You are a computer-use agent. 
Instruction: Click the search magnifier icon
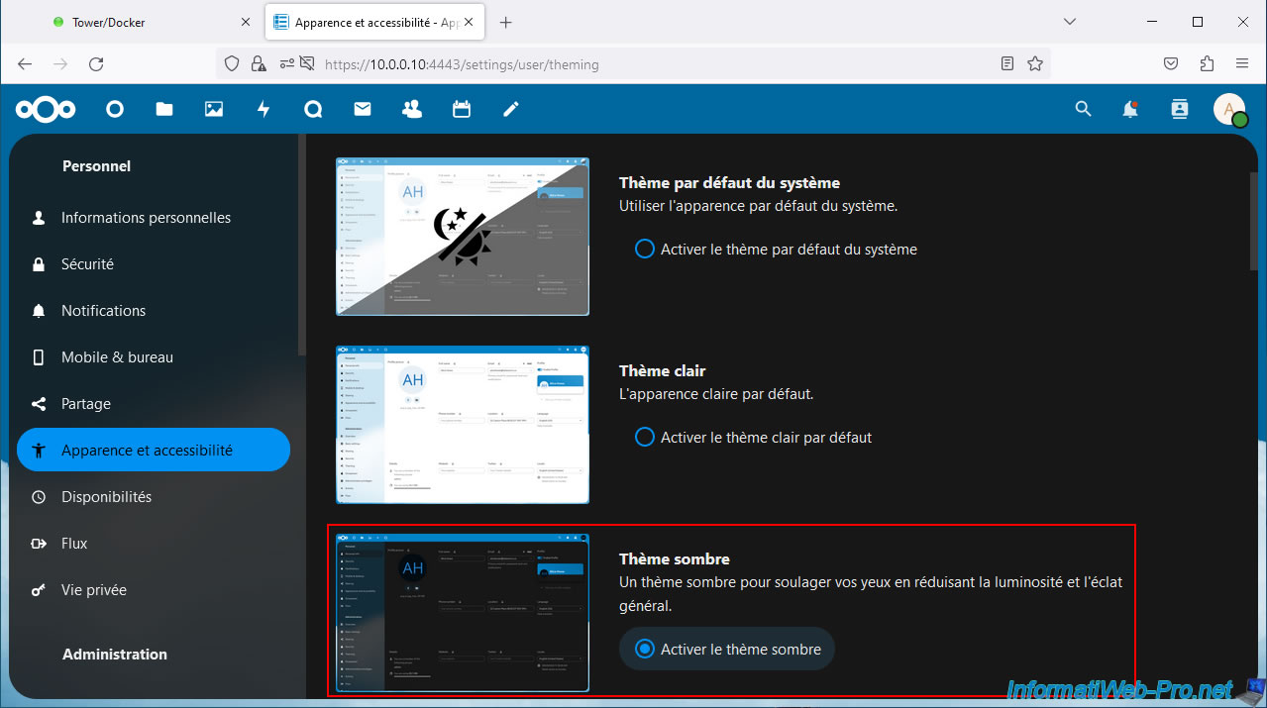pyautogui.click(x=1083, y=110)
